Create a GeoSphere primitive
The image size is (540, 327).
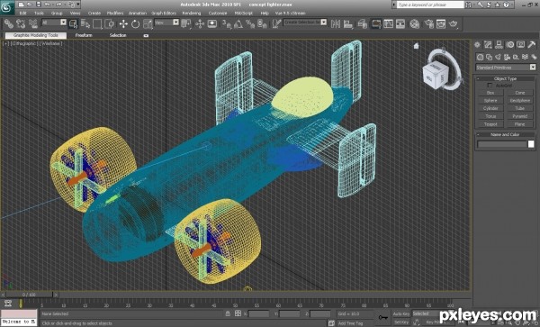tap(520, 101)
